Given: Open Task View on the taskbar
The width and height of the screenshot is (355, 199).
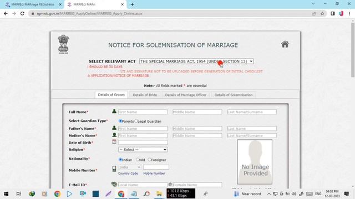Looking at the screenshot, I should click(x=18, y=194).
